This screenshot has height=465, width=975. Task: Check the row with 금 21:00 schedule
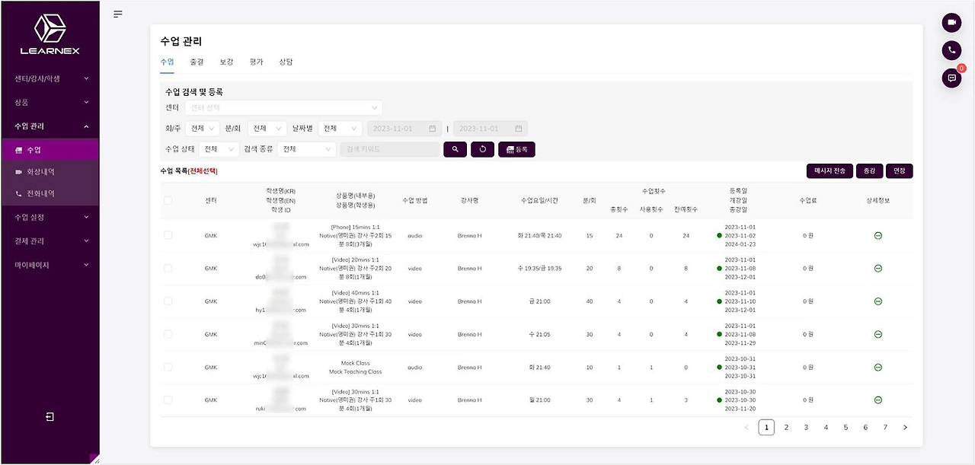[x=168, y=301]
